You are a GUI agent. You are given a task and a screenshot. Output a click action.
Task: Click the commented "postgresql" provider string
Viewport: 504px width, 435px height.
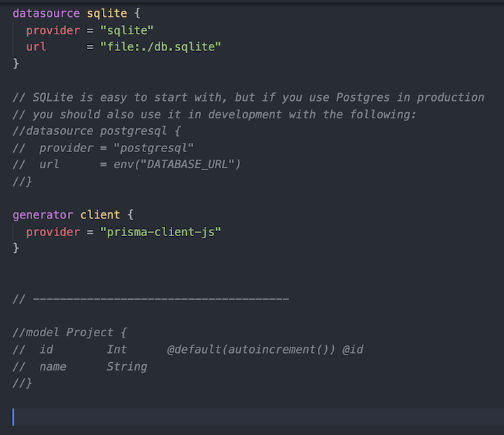pyautogui.click(x=153, y=148)
